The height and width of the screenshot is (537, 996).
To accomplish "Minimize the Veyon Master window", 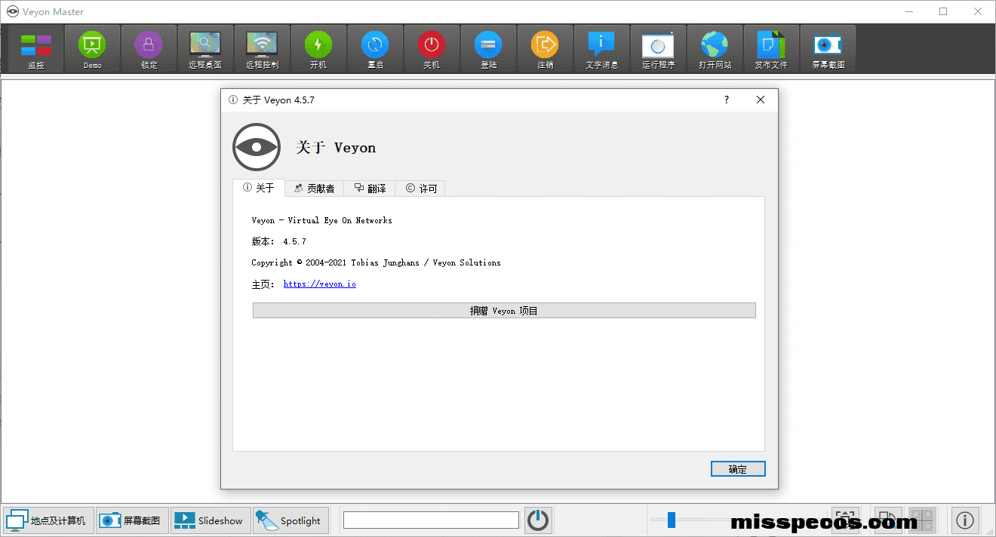I will tap(909, 11).
